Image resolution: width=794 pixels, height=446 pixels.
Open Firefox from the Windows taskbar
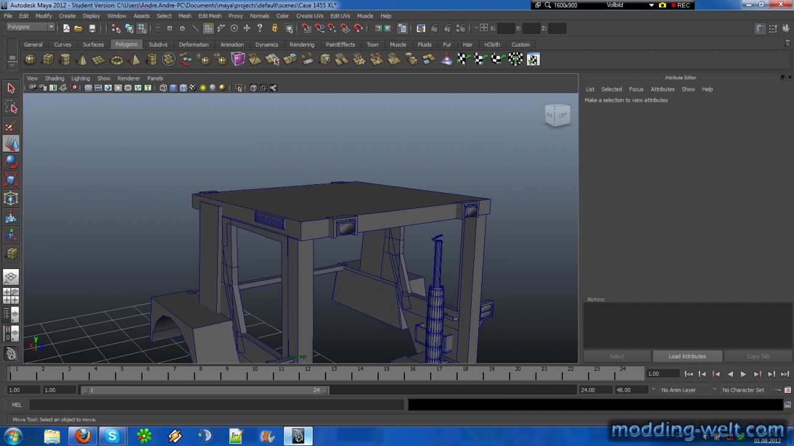coord(82,436)
